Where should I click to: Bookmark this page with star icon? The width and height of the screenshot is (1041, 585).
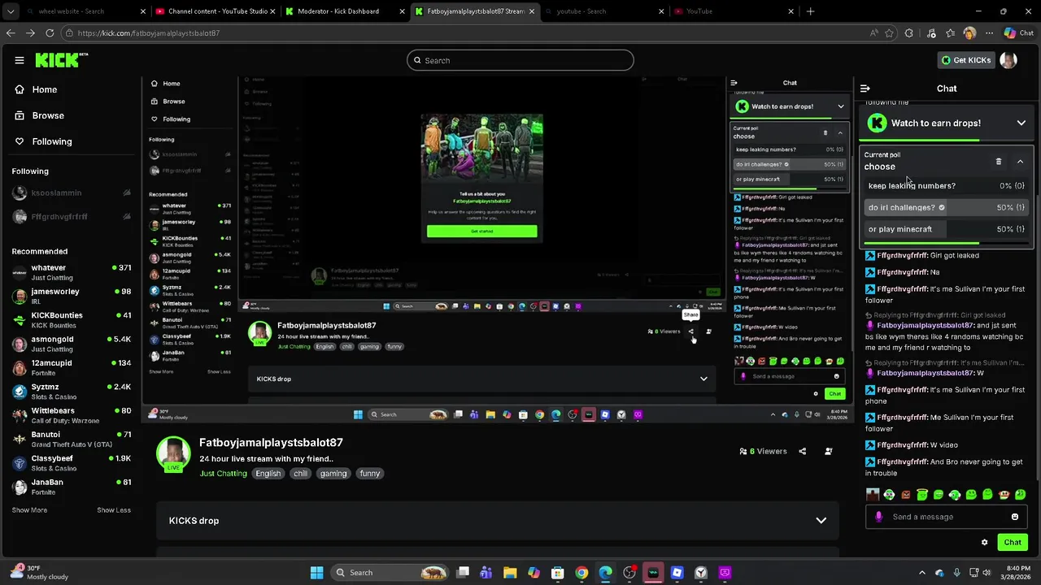pyautogui.click(x=890, y=33)
